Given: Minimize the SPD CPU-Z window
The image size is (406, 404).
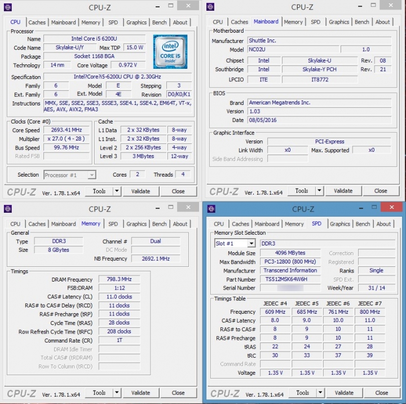Looking at the screenshot, I should click(x=361, y=208).
